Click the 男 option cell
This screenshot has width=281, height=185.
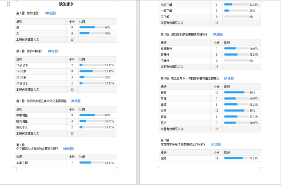point(41,28)
